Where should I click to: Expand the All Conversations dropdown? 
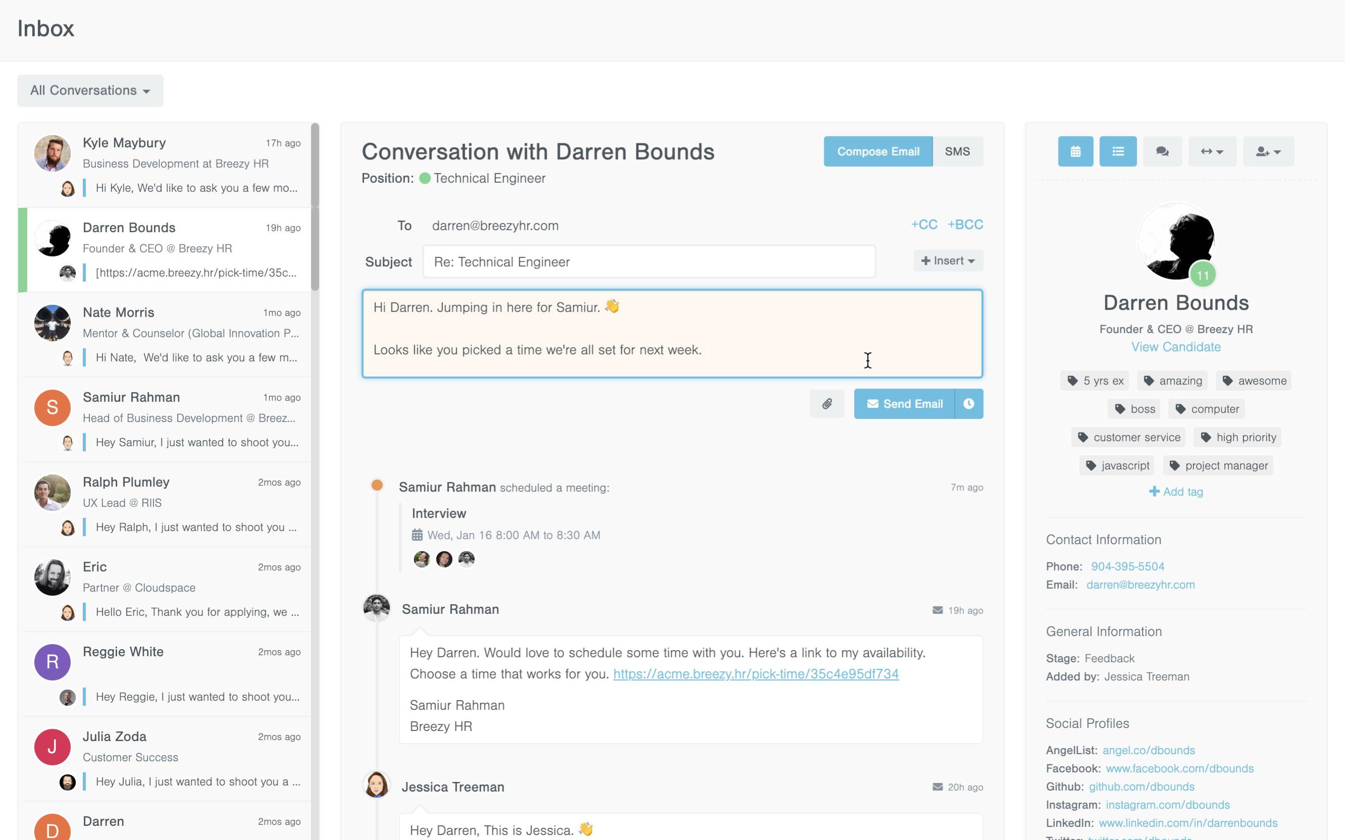(89, 89)
